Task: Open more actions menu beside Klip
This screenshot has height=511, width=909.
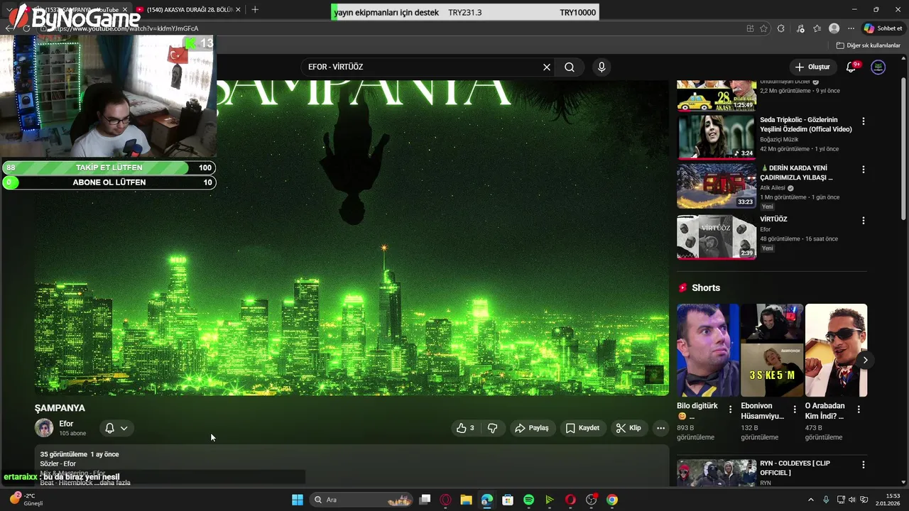Action: (x=660, y=428)
